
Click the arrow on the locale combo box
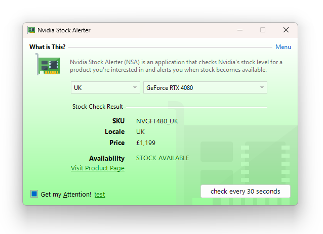135,87
